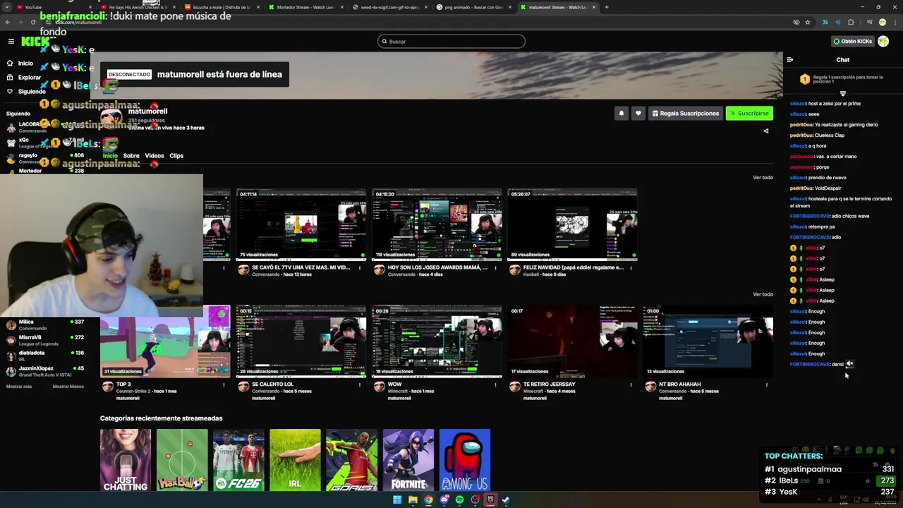
Task: Click Ver todo in the clips row
Action: tap(763, 294)
